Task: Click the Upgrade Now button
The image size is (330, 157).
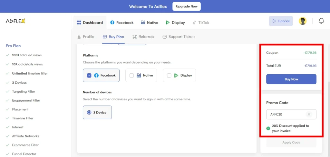Action: click(x=187, y=6)
